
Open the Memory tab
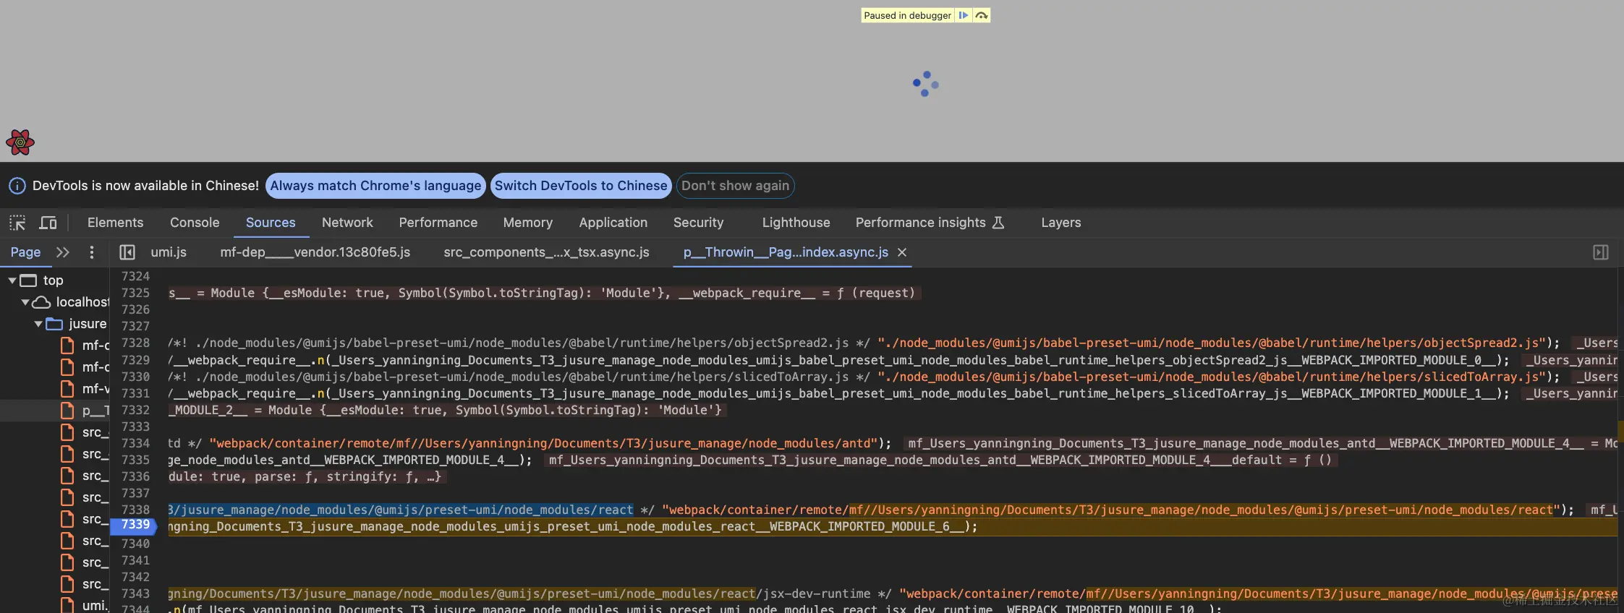(528, 223)
